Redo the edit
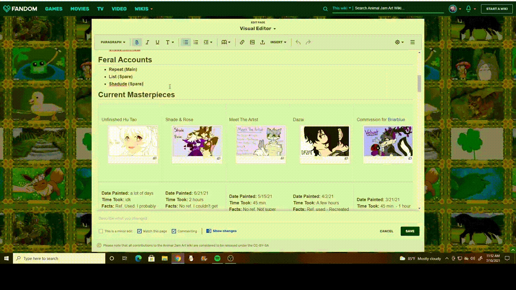The height and width of the screenshot is (290, 516). click(308, 42)
